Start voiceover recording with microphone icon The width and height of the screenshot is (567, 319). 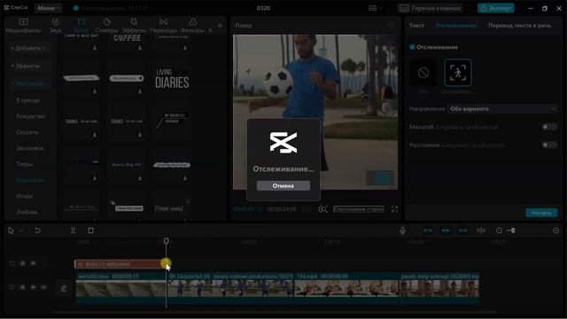coord(402,230)
